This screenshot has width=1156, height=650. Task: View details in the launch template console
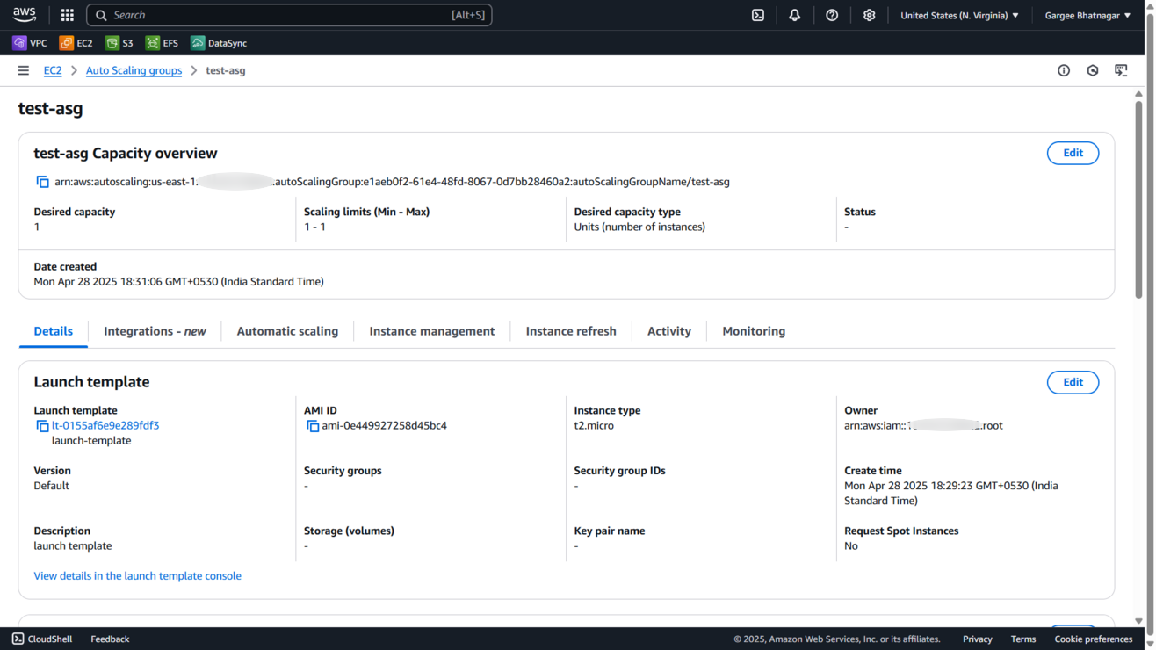click(137, 576)
